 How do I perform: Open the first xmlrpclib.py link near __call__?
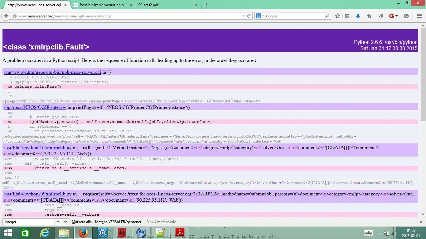38,148
